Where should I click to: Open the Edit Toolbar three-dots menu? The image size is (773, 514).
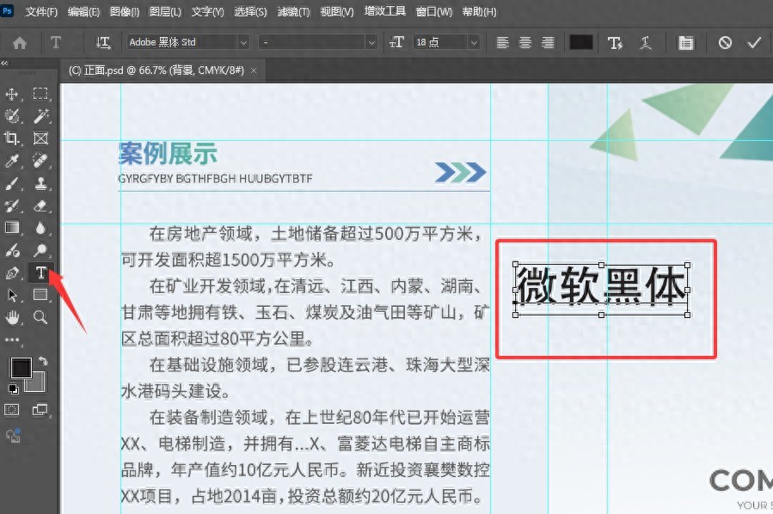[12, 340]
